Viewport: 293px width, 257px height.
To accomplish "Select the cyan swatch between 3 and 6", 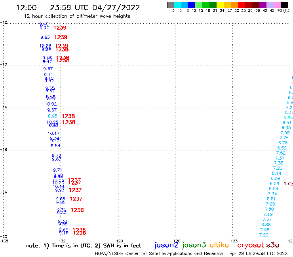I will point(178,5).
